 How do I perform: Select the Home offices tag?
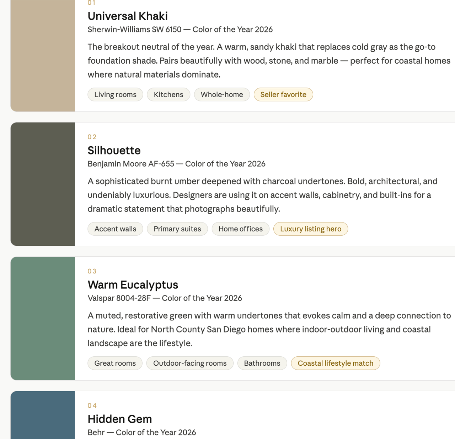[240, 229]
